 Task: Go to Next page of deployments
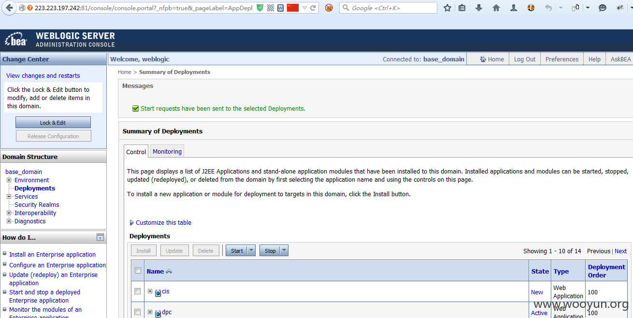[620, 251]
